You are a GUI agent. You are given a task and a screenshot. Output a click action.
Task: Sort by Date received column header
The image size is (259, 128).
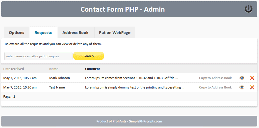tap(13, 69)
